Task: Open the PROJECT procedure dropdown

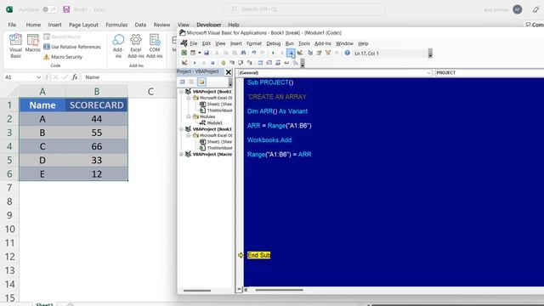Action: [490, 72]
